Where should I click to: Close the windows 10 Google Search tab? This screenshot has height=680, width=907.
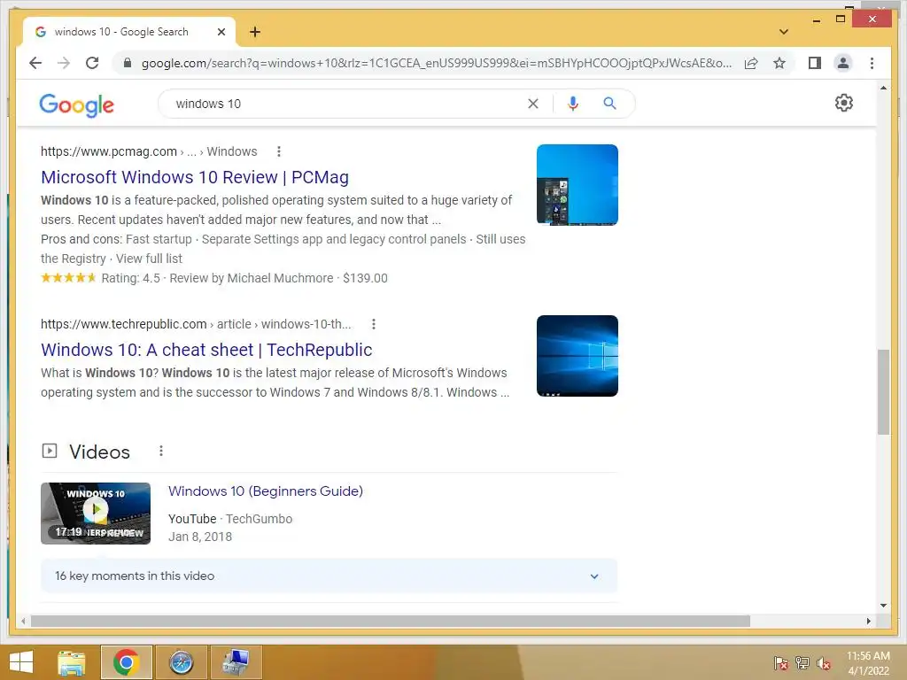[221, 32]
